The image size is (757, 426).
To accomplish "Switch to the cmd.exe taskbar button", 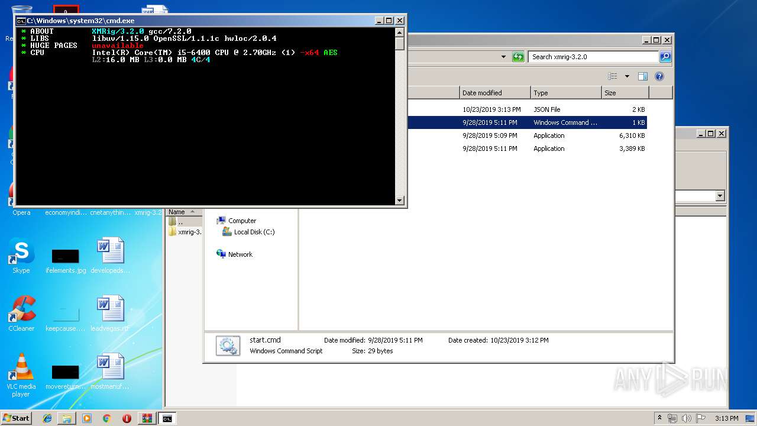I will (167, 418).
